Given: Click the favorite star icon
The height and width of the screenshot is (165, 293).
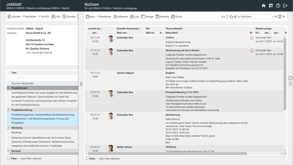Looking at the screenshot, I should 235,16.
